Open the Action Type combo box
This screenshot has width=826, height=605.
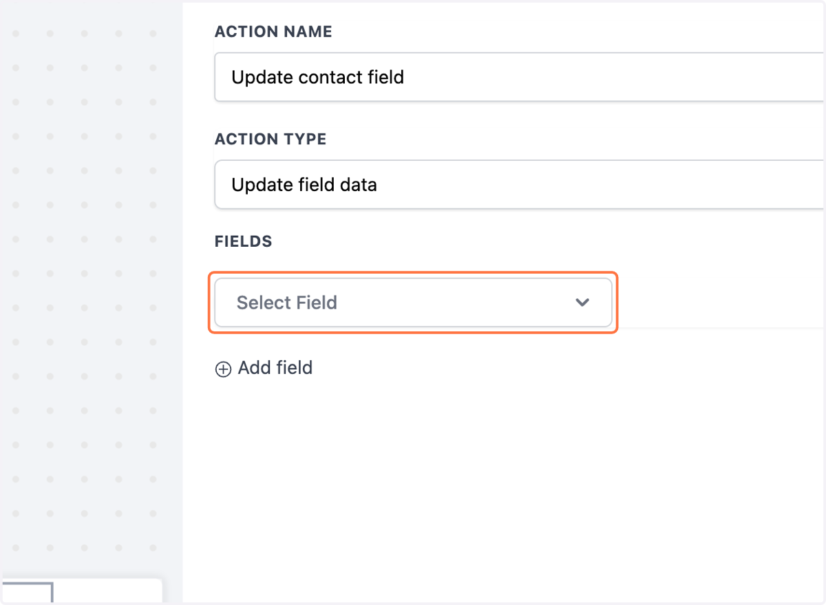[x=520, y=184]
